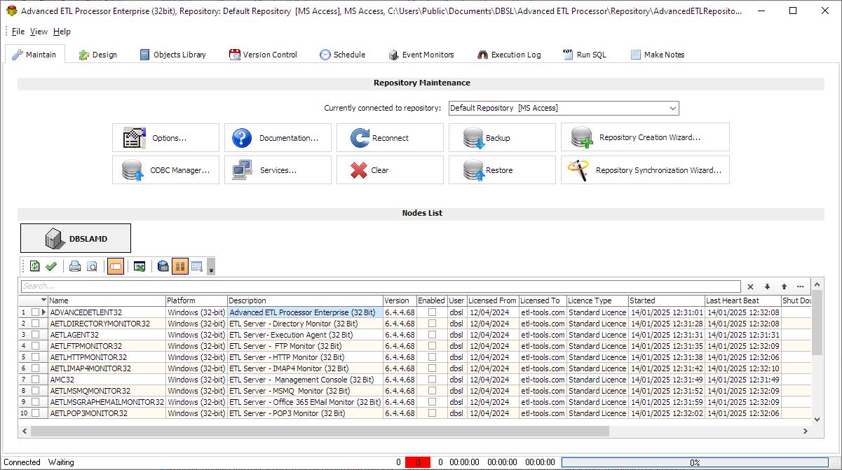Click the Clear button with red X
The image size is (842, 470).
pyautogui.click(x=390, y=170)
